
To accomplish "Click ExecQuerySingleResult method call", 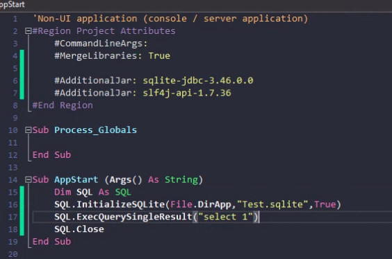I will tap(134, 217).
